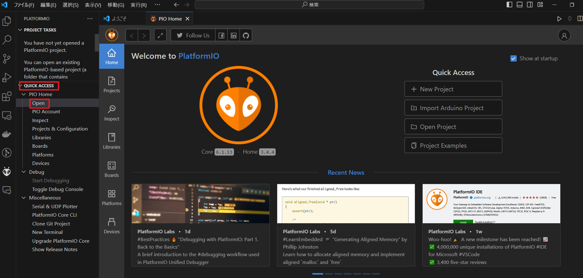This screenshot has height=278, width=583.
Task: Open Boards in the PIO Home sidebar
Action: click(112, 170)
